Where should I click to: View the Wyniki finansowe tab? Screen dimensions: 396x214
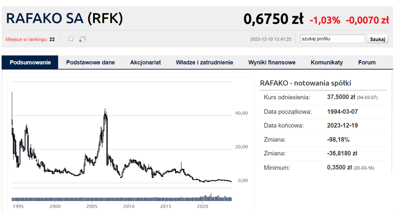[x=272, y=62]
